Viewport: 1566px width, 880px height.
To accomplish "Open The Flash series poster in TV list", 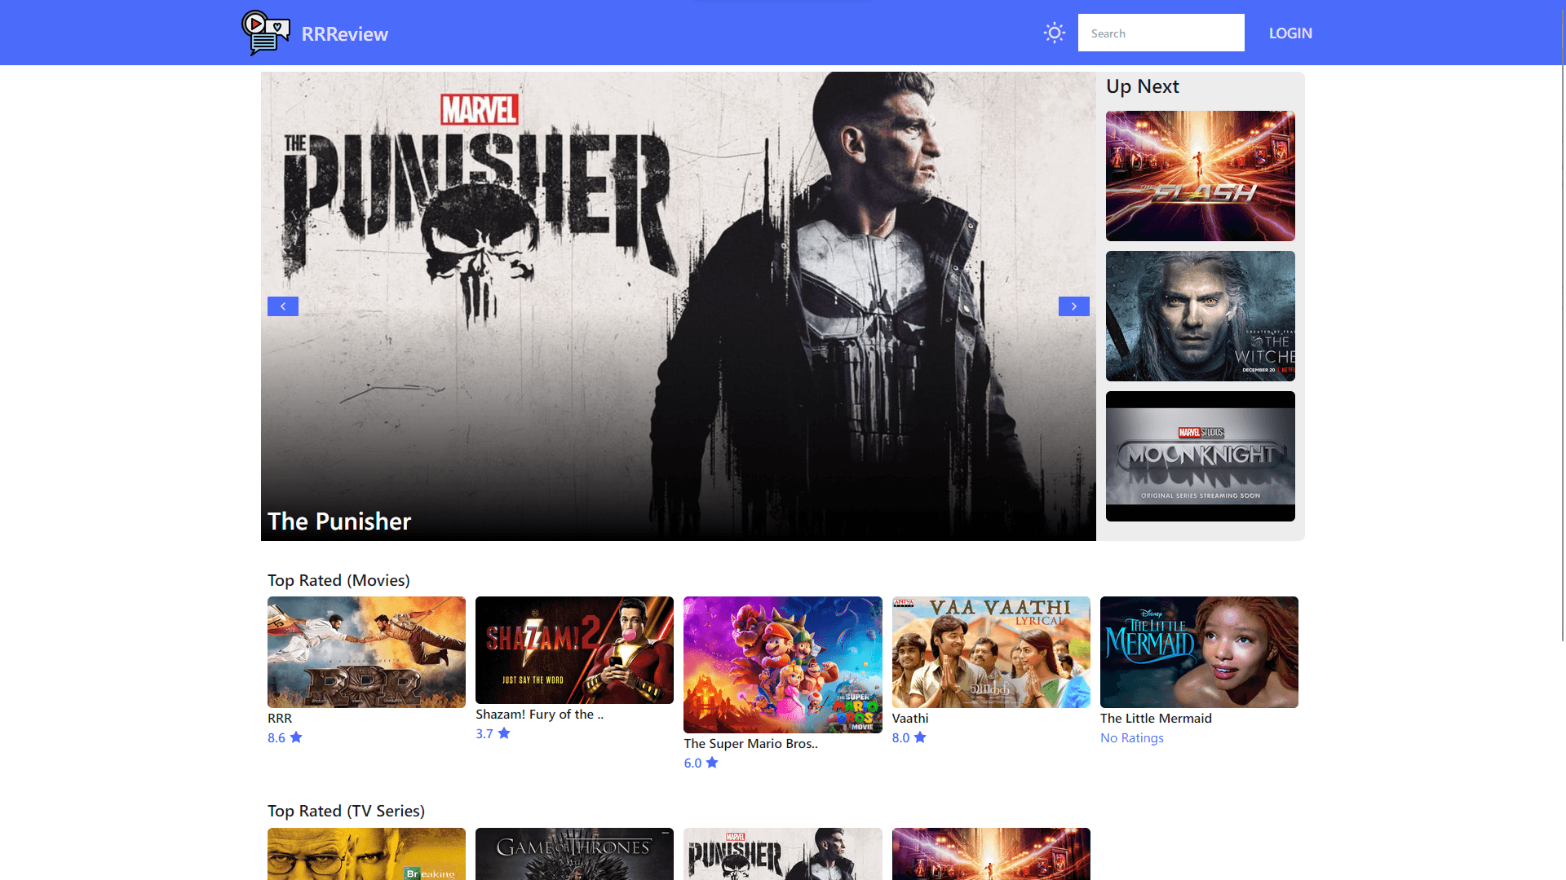I will [x=991, y=854].
